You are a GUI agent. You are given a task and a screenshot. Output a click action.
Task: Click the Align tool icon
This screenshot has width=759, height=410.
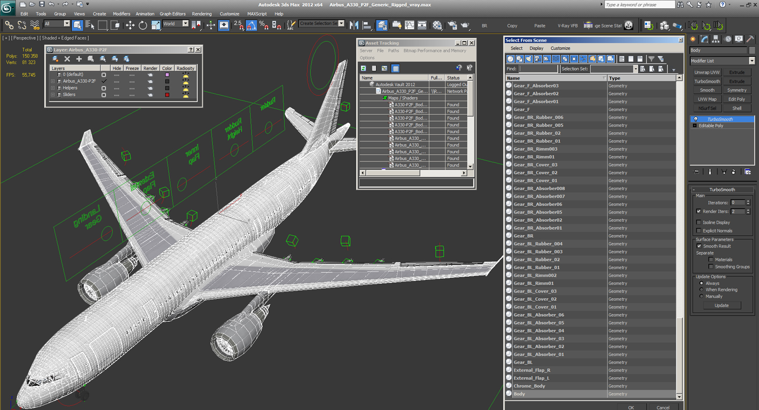[x=367, y=25]
